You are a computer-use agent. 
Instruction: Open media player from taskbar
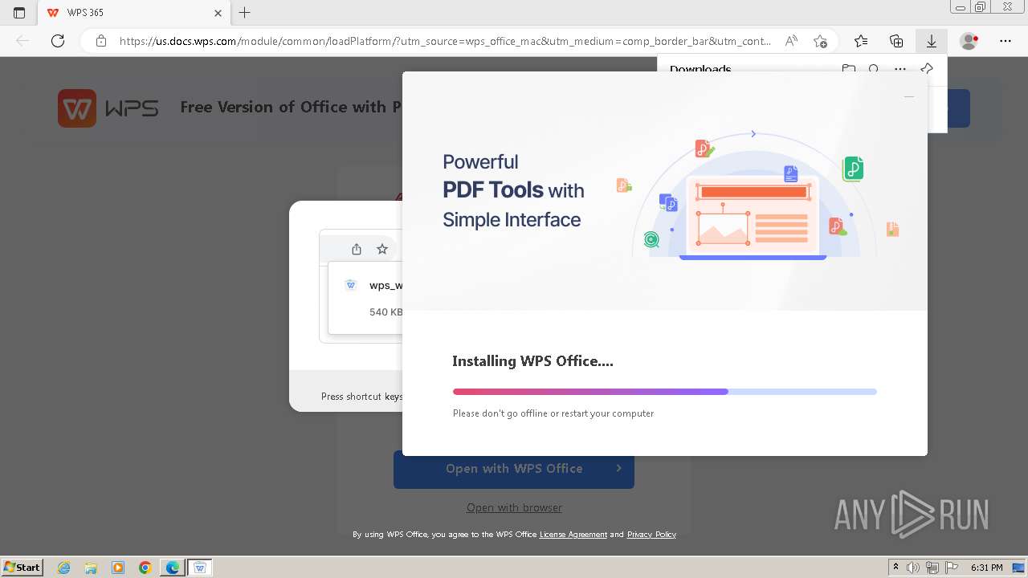pos(118,568)
